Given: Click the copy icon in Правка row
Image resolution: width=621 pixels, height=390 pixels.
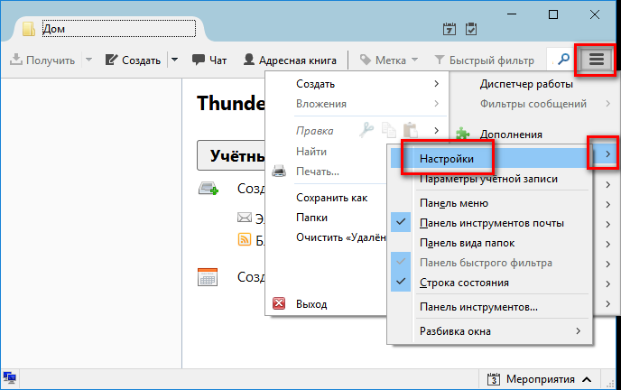Looking at the screenshot, I should click(388, 130).
